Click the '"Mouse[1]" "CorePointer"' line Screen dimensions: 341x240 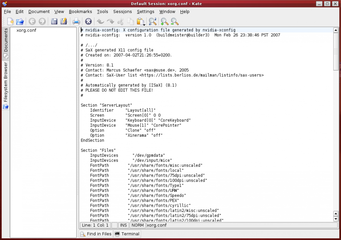click(136, 125)
